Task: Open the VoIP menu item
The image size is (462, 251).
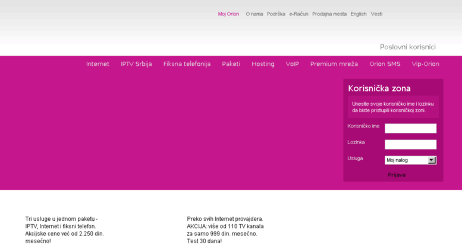Action: [x=292, y=63]
